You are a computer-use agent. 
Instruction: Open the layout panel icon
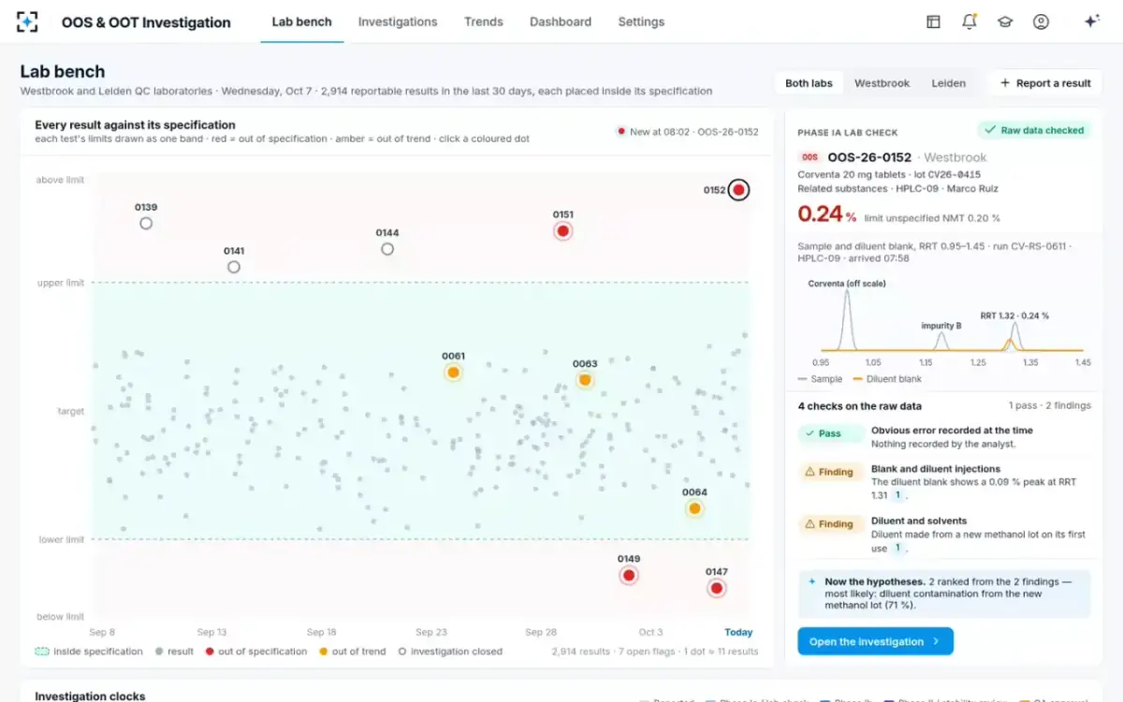point(933,22)
